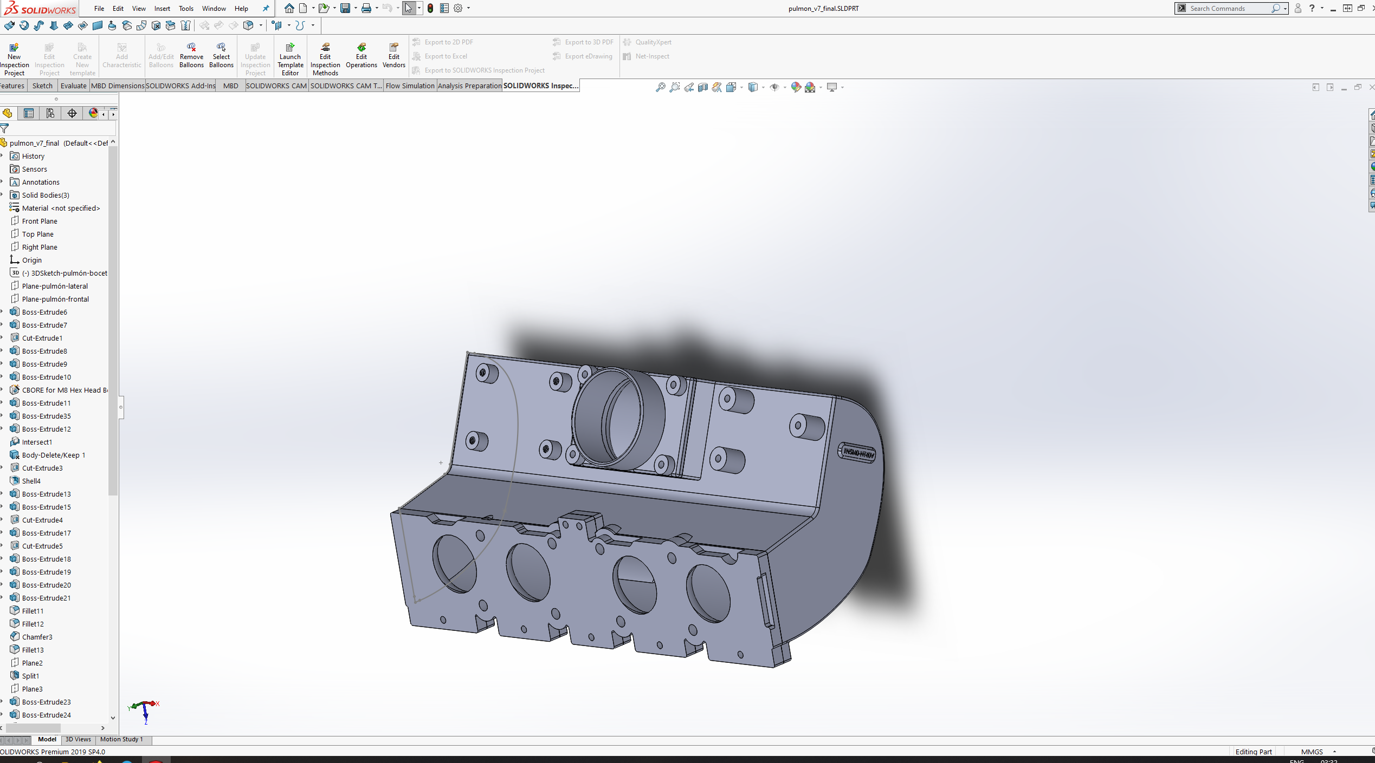The height and width of the screenshot is (763, 1375).
Task: Toggle the Rebuild traffic light icon
Action: coord(430,8)
